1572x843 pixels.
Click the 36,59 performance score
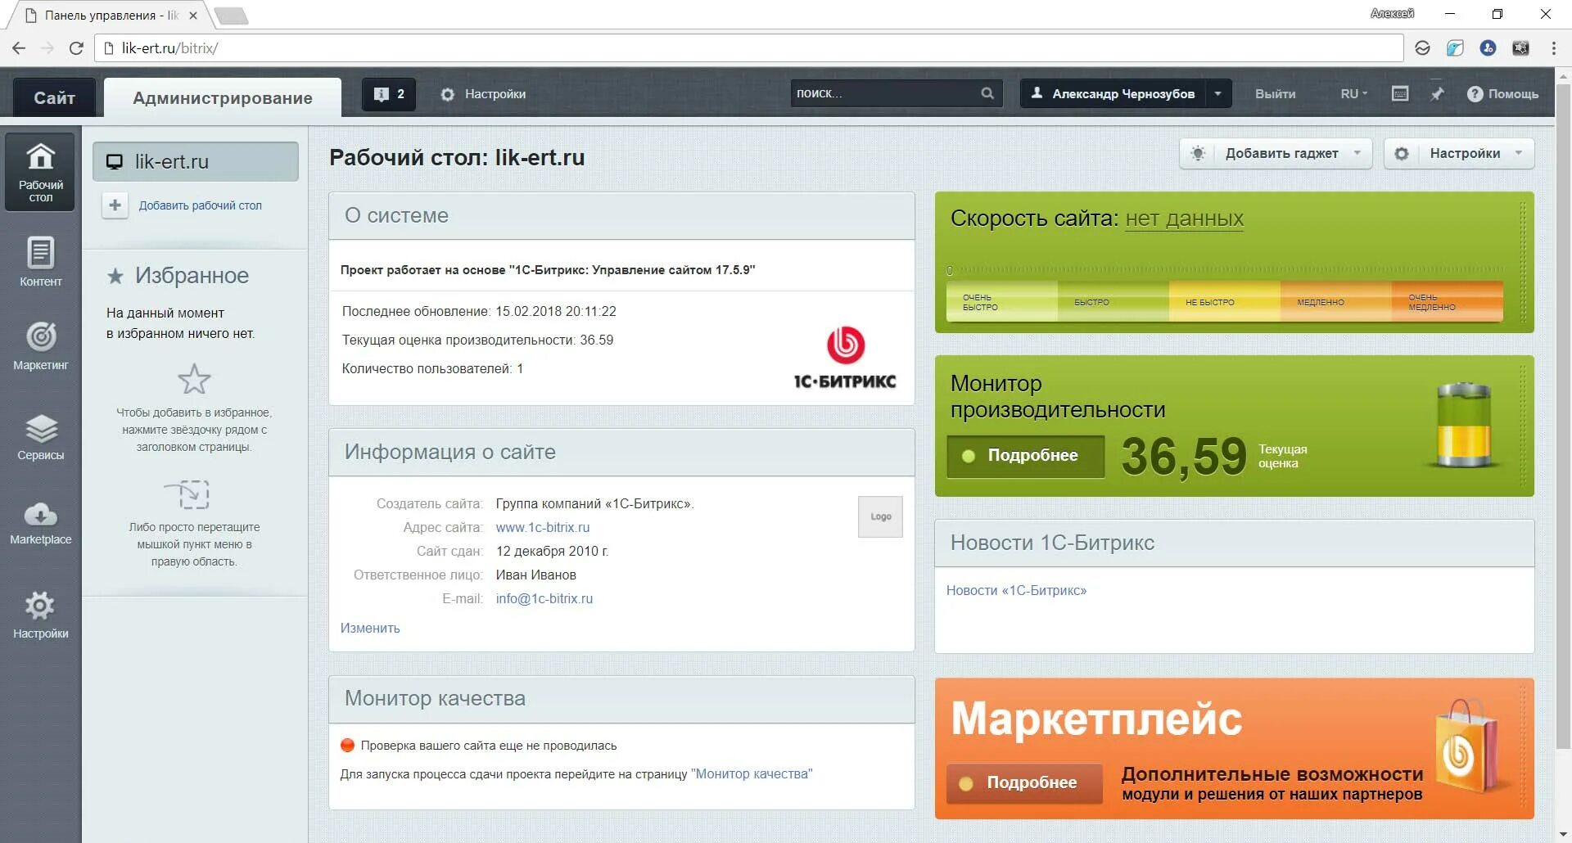(x=1184, y=456)
